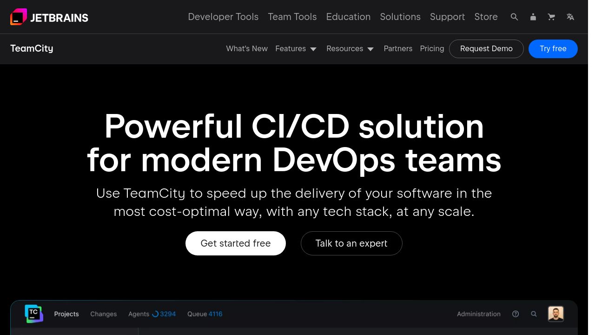595x335 pixels.
Task: Click the Get started free button
Action: (x=236, y=243)
